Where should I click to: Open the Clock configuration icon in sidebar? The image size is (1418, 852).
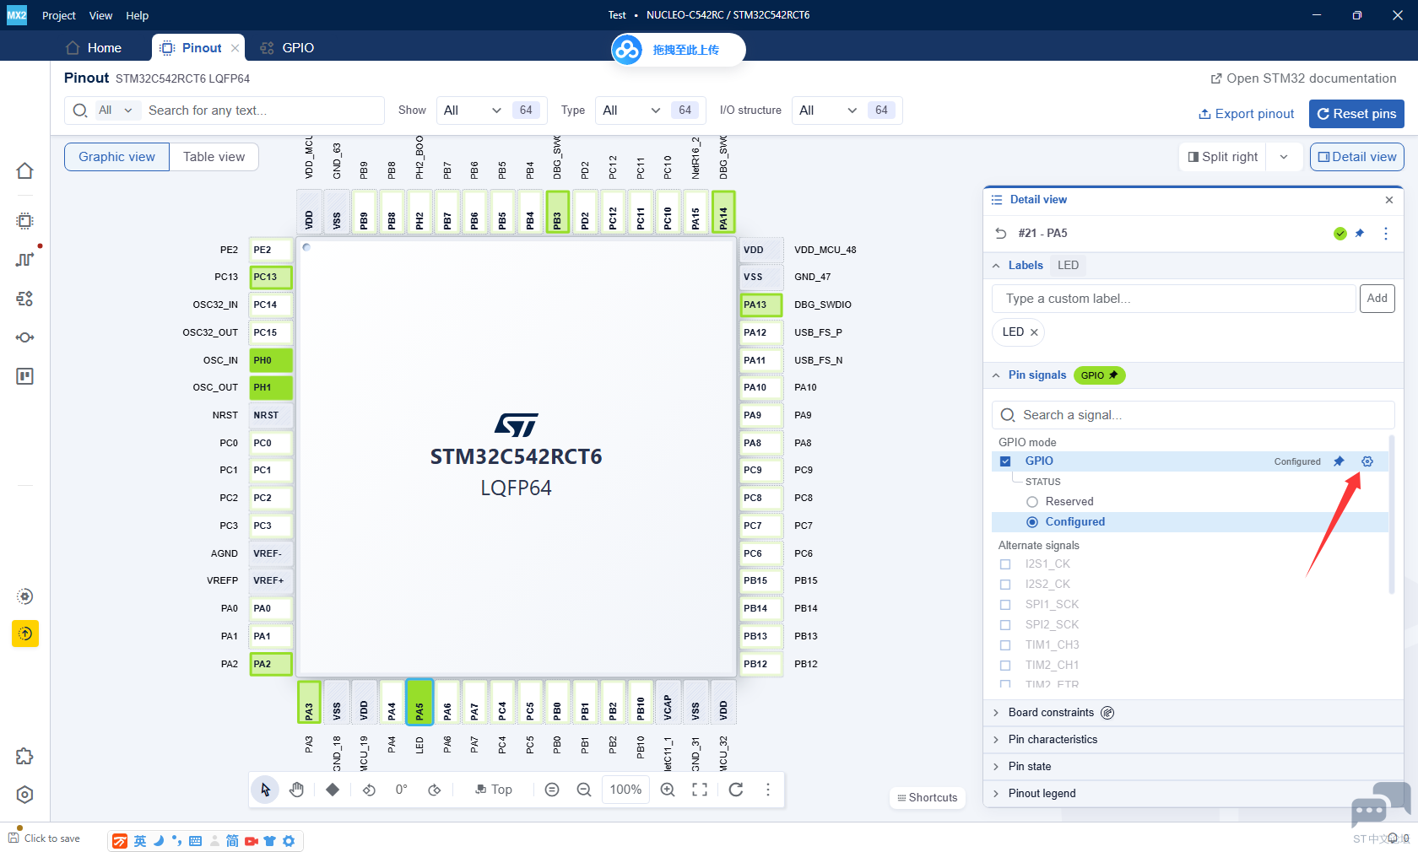[x=25, y=260]
